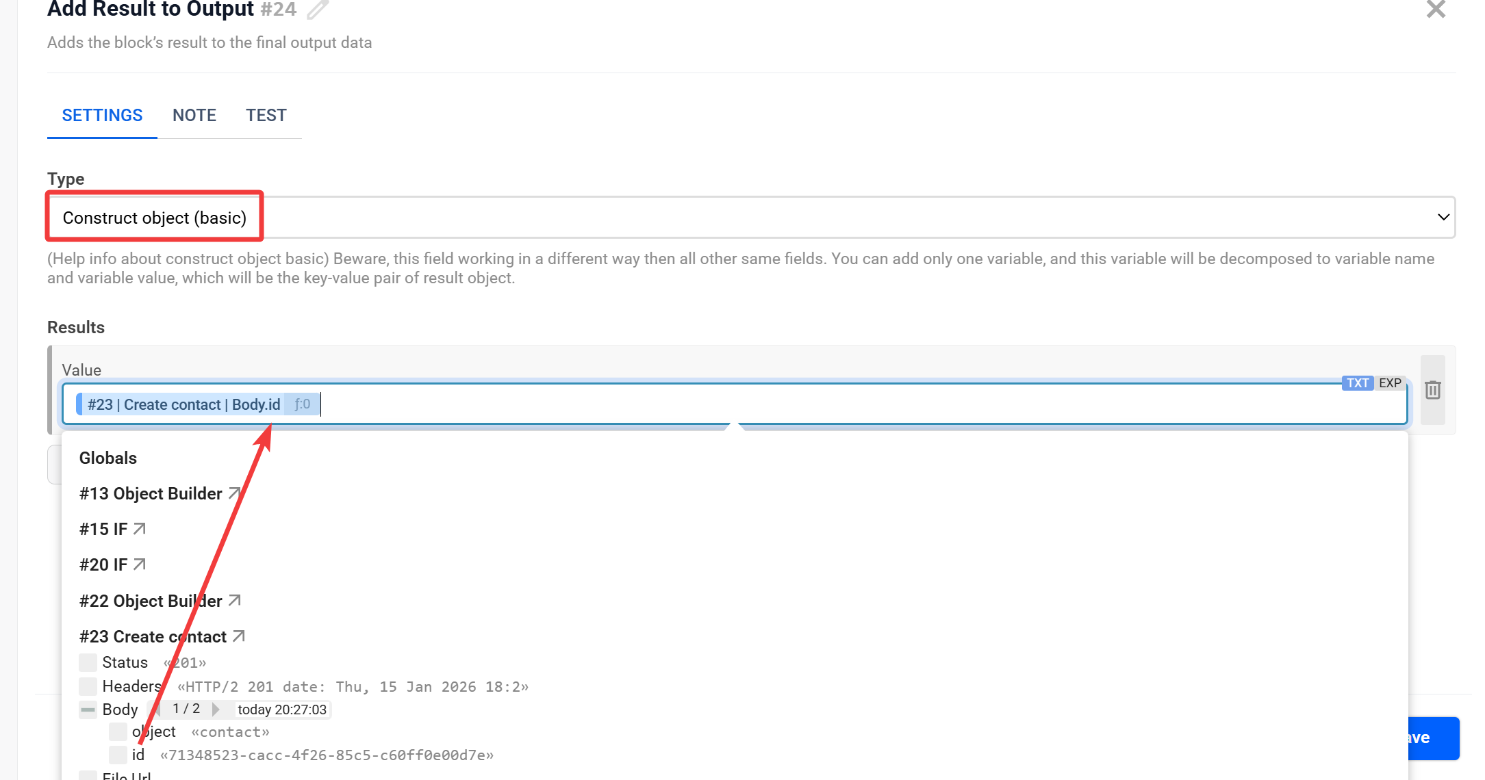1485x780 pixels.
Task: Tick the id variable checkbox
Action: (x=118, y=755)
